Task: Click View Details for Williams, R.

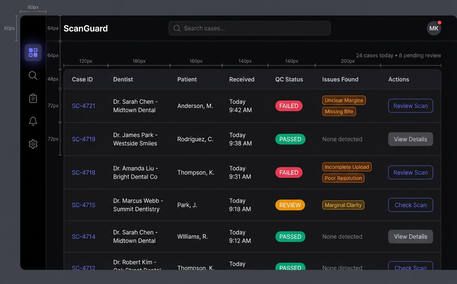Action: coord(410,237)
